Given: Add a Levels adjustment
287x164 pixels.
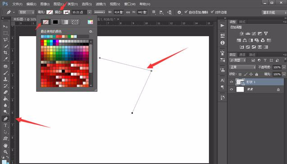Looking at the screenshot, I should (x=248, y=34).
